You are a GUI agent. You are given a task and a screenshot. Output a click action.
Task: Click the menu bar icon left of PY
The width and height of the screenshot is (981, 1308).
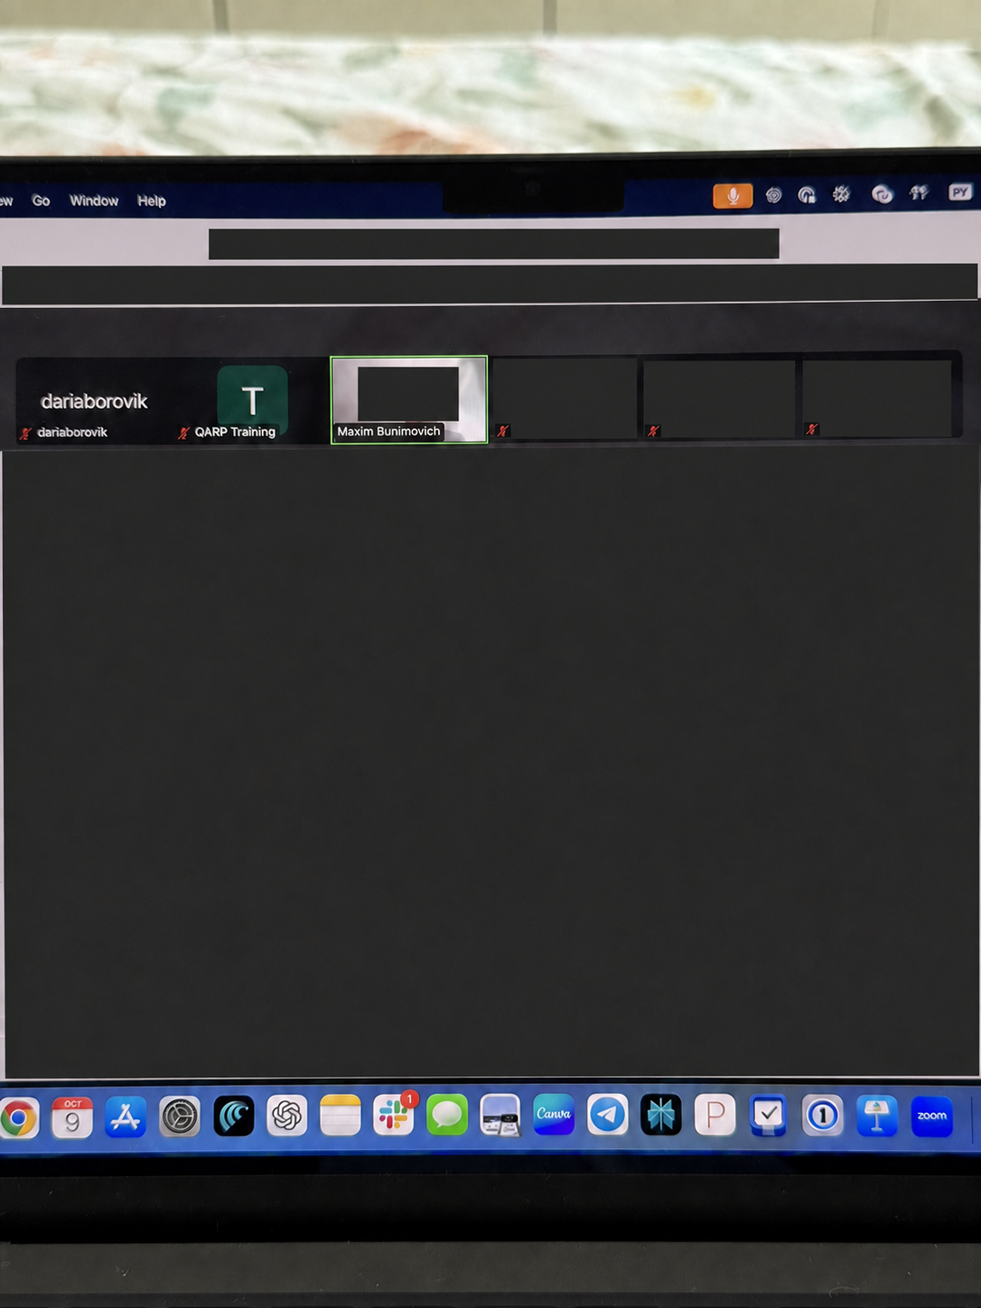tap(919, 192)
